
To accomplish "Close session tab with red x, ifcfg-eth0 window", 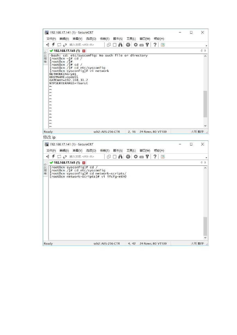I will (84, 163).
